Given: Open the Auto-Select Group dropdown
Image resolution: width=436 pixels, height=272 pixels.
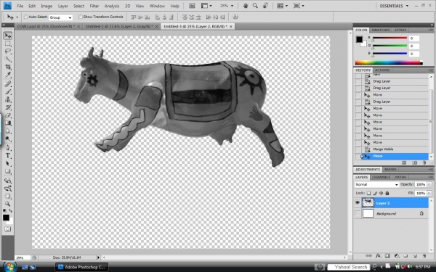Looking at the screenshot, I should [x=60, y=17].
